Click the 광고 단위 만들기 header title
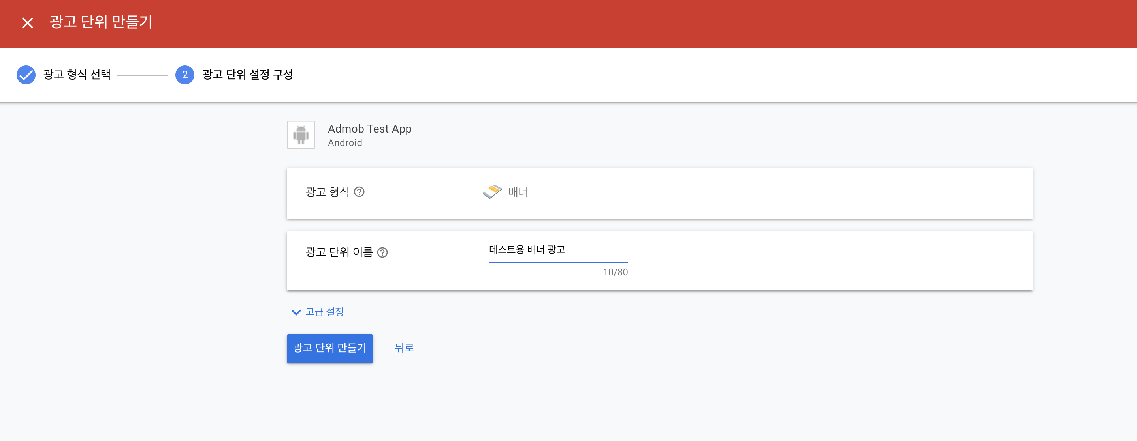Screen dimensions: 1137x441 tap(101, 22)
